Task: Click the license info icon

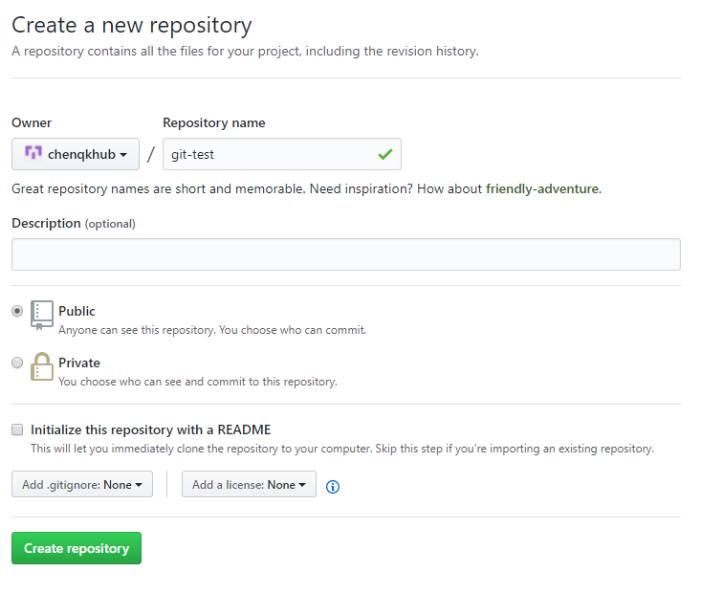Action: pos(332,486)
